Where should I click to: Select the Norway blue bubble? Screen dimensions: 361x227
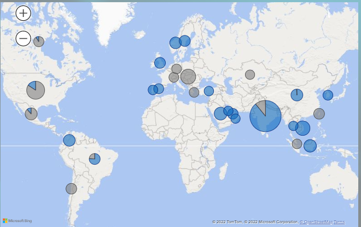point(176,43)
